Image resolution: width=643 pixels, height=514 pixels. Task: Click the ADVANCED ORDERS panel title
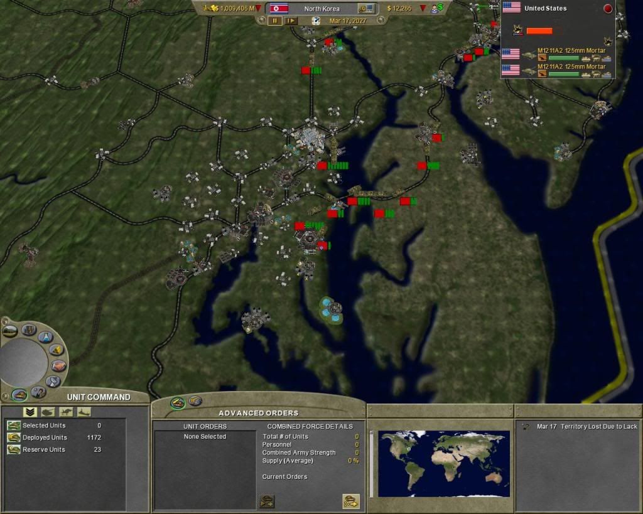coord(258,413)
